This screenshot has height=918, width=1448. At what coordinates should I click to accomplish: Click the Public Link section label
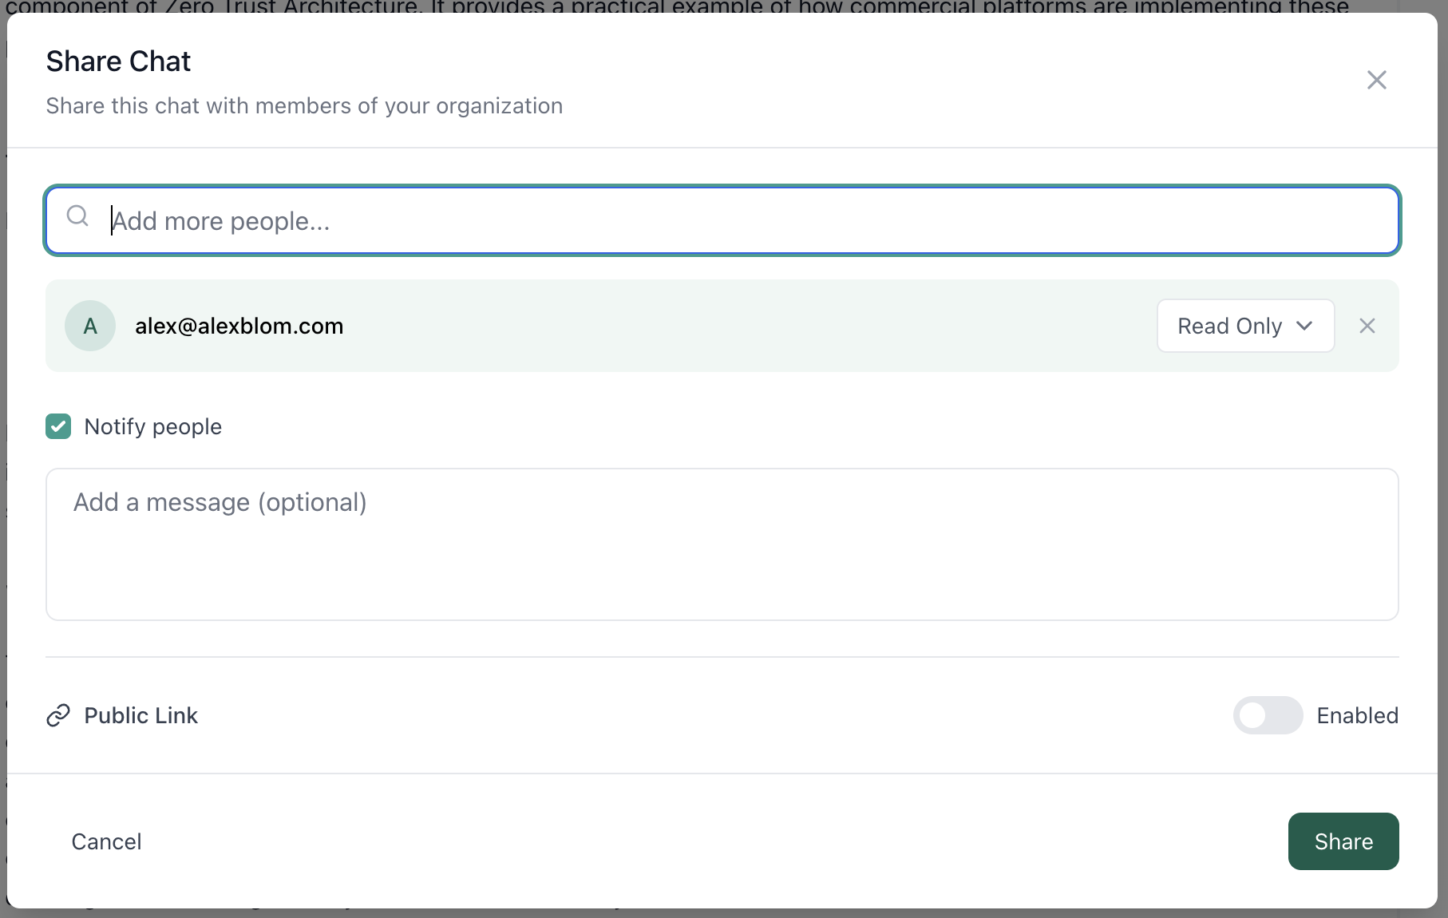(140, 715)
